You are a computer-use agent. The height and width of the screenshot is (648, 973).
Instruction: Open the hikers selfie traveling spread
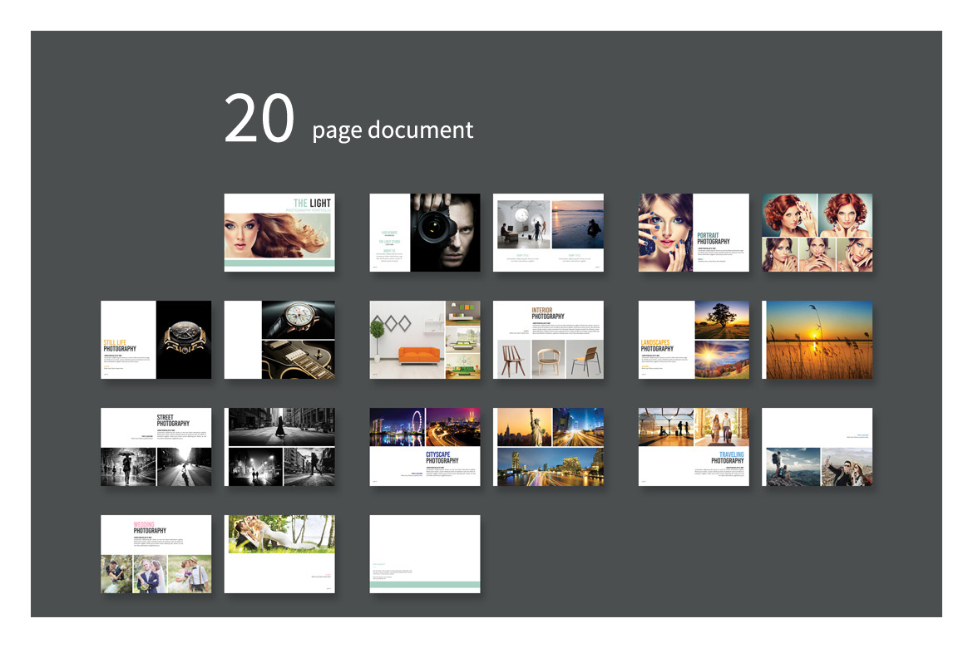coord(817,446)
